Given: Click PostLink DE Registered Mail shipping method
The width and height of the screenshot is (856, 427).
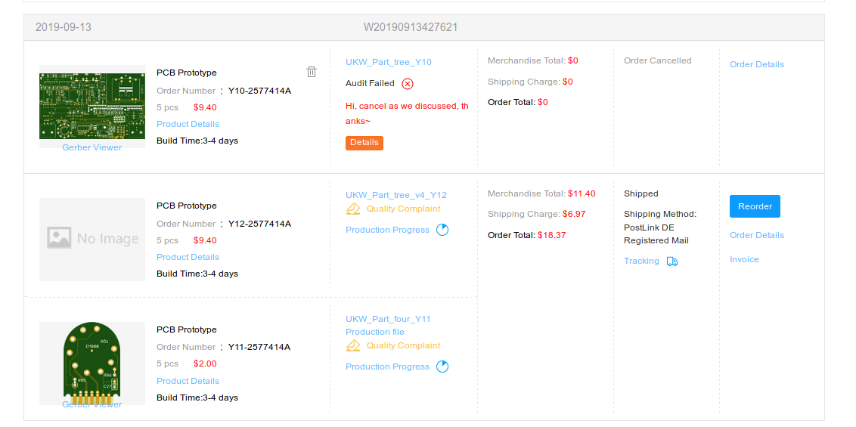Looking at the screenshot, I should coord(656,234).
